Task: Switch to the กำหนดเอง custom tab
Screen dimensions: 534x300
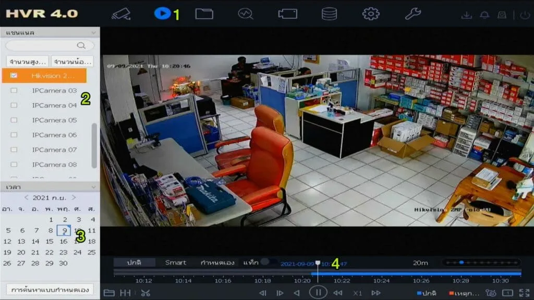Action: click(x=217, y=262)
